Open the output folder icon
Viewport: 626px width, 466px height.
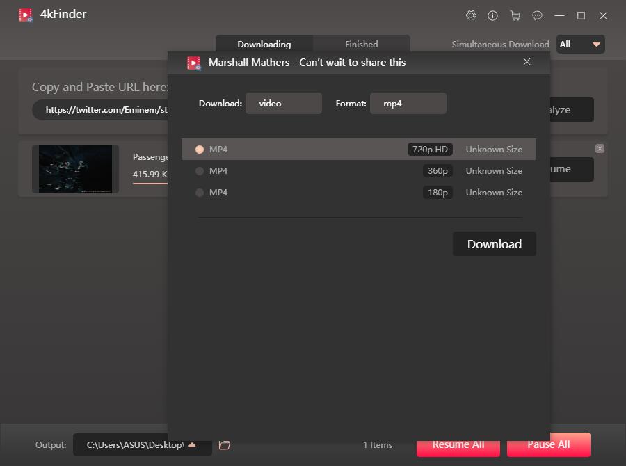click(224, 444)
